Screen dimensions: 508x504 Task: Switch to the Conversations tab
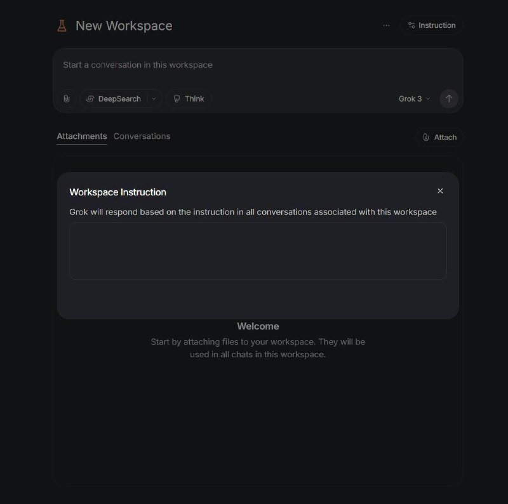142,136
